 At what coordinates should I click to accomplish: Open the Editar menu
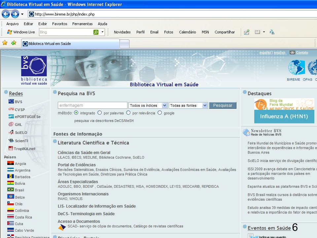[28, 24]
